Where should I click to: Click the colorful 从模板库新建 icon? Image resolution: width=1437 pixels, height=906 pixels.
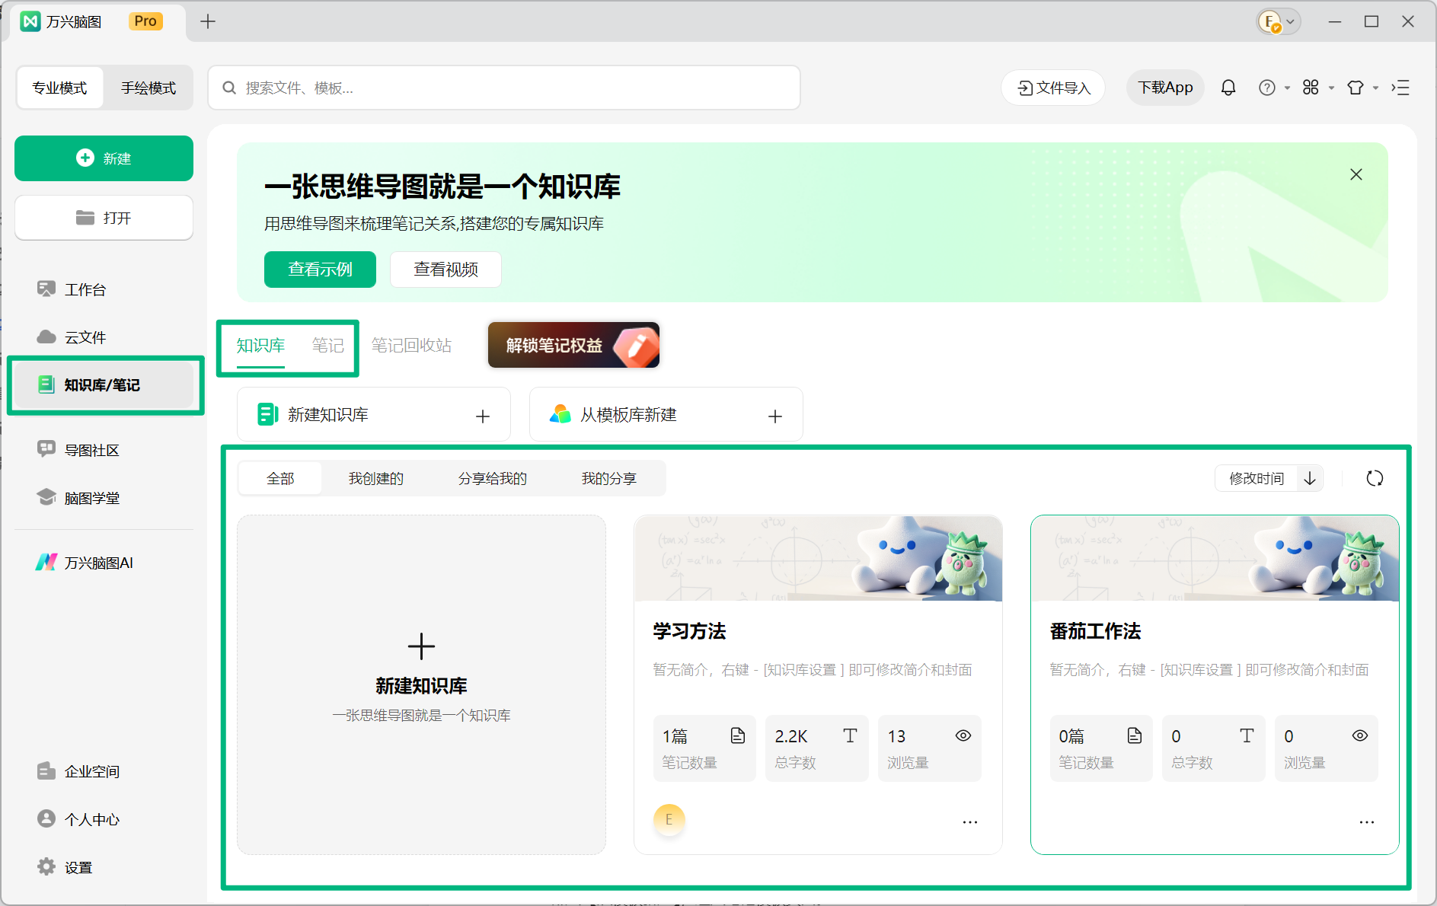coord(560,414)
